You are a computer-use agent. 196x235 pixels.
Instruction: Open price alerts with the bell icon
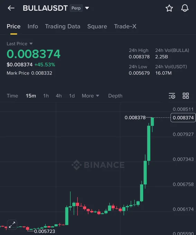click(185, 8)
